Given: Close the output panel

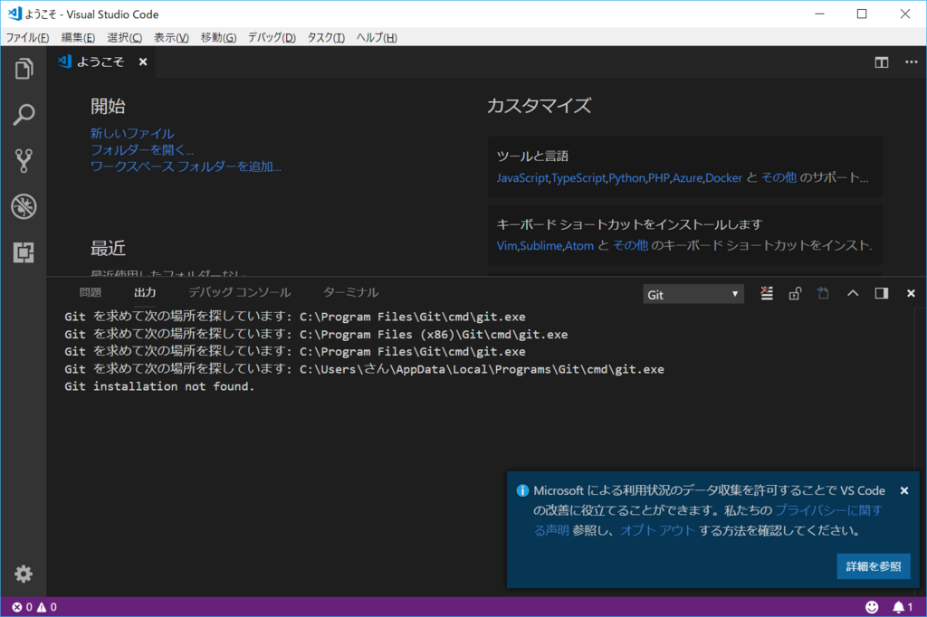Looking at the screenshot, I should pyautogui.click(x=911, y=293).
